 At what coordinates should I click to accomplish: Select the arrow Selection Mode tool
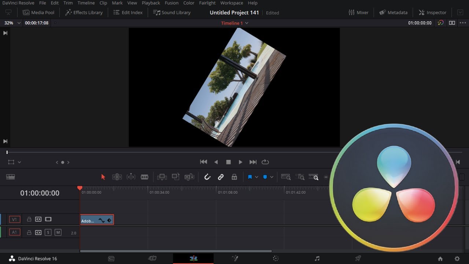pos(103,177)
